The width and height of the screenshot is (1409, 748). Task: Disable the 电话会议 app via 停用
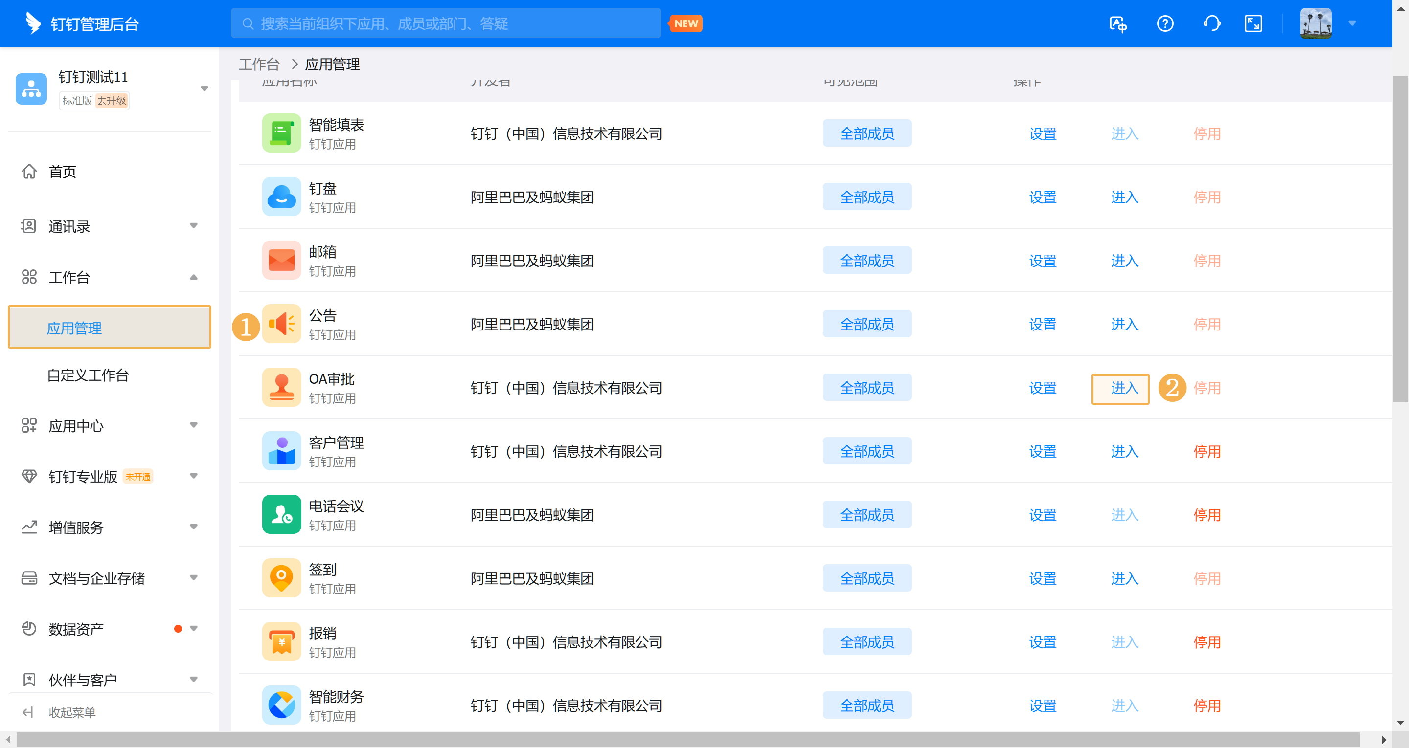click(1206, 515)
